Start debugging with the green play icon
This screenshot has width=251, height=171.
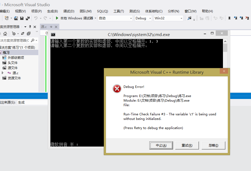click(x=57, y=18)
